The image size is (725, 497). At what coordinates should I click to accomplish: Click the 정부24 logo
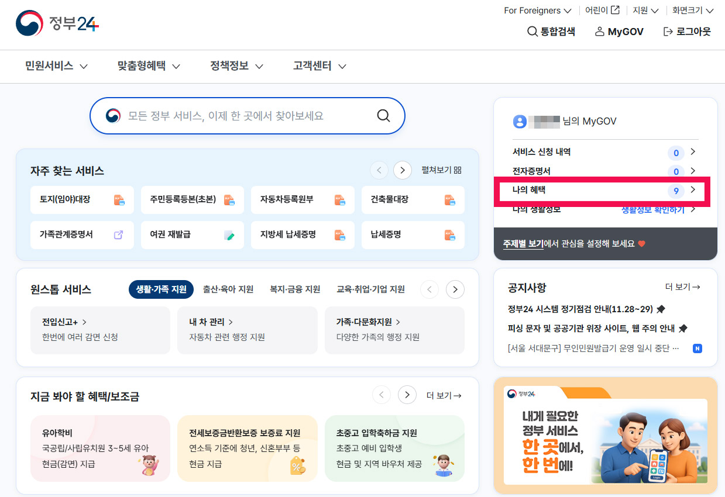[56, 23]
